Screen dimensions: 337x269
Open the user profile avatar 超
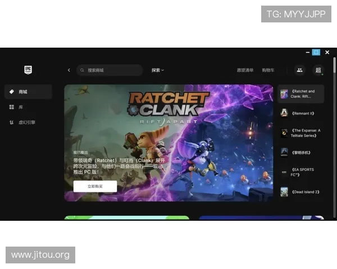318,70
